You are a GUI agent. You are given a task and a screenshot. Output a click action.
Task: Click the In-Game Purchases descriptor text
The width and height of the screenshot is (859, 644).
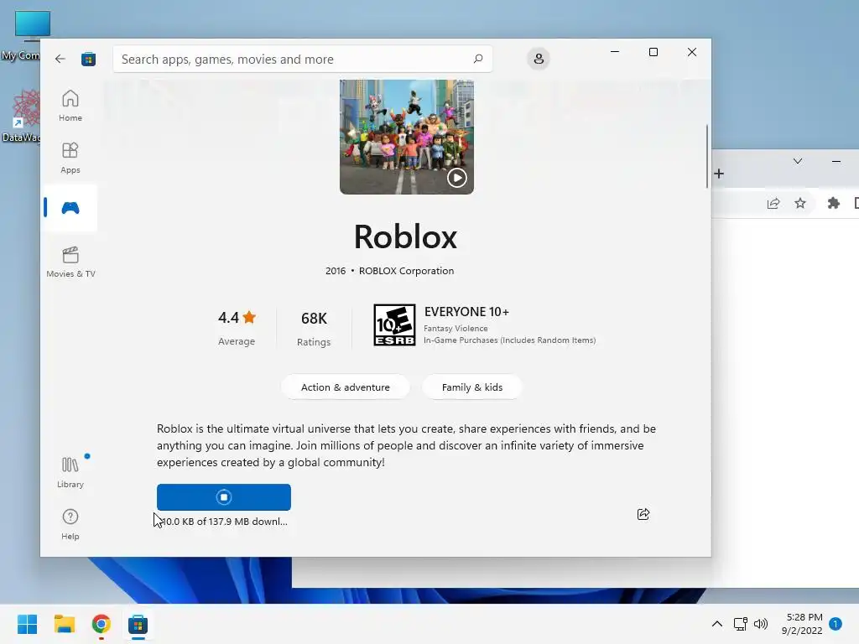(x=509, y=340)
